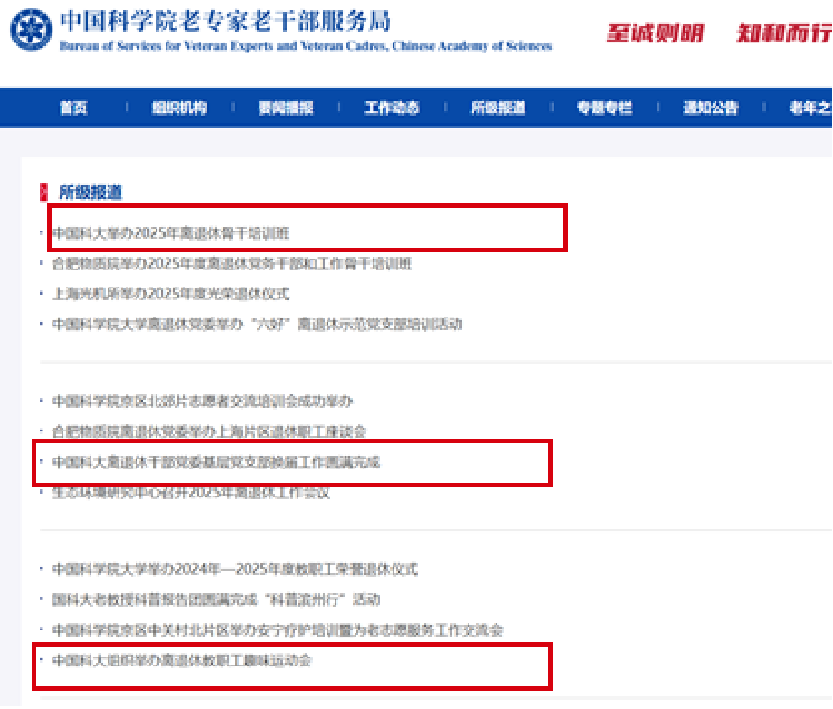
Task: Open the “六好”离退休示范党支部培训活动 article
Action: click(x=257, y=324)
